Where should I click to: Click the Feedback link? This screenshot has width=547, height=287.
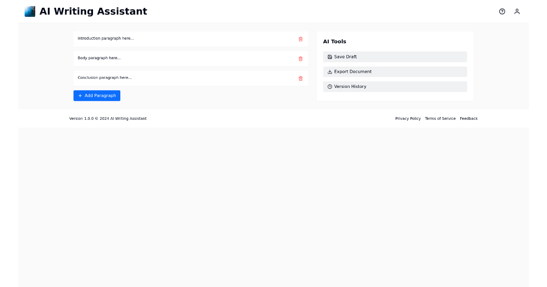(x=469, y=118)
